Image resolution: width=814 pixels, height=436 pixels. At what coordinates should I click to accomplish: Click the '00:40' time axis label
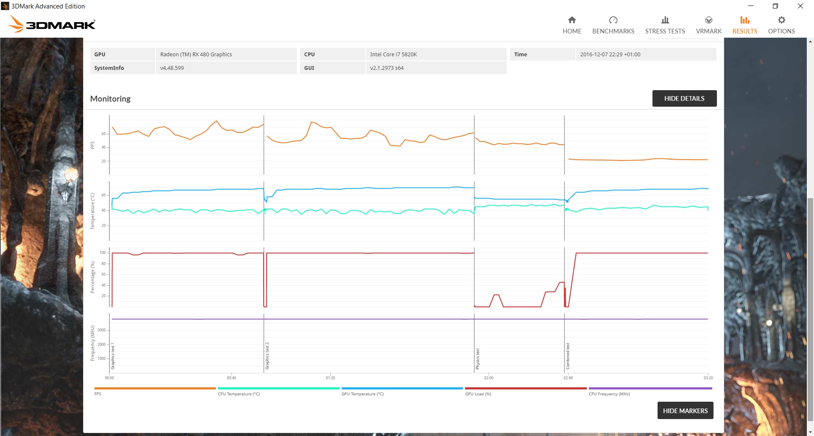coord(231,378)
